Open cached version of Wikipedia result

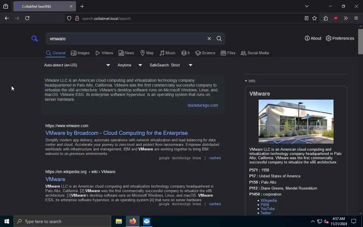click(215, 204)
